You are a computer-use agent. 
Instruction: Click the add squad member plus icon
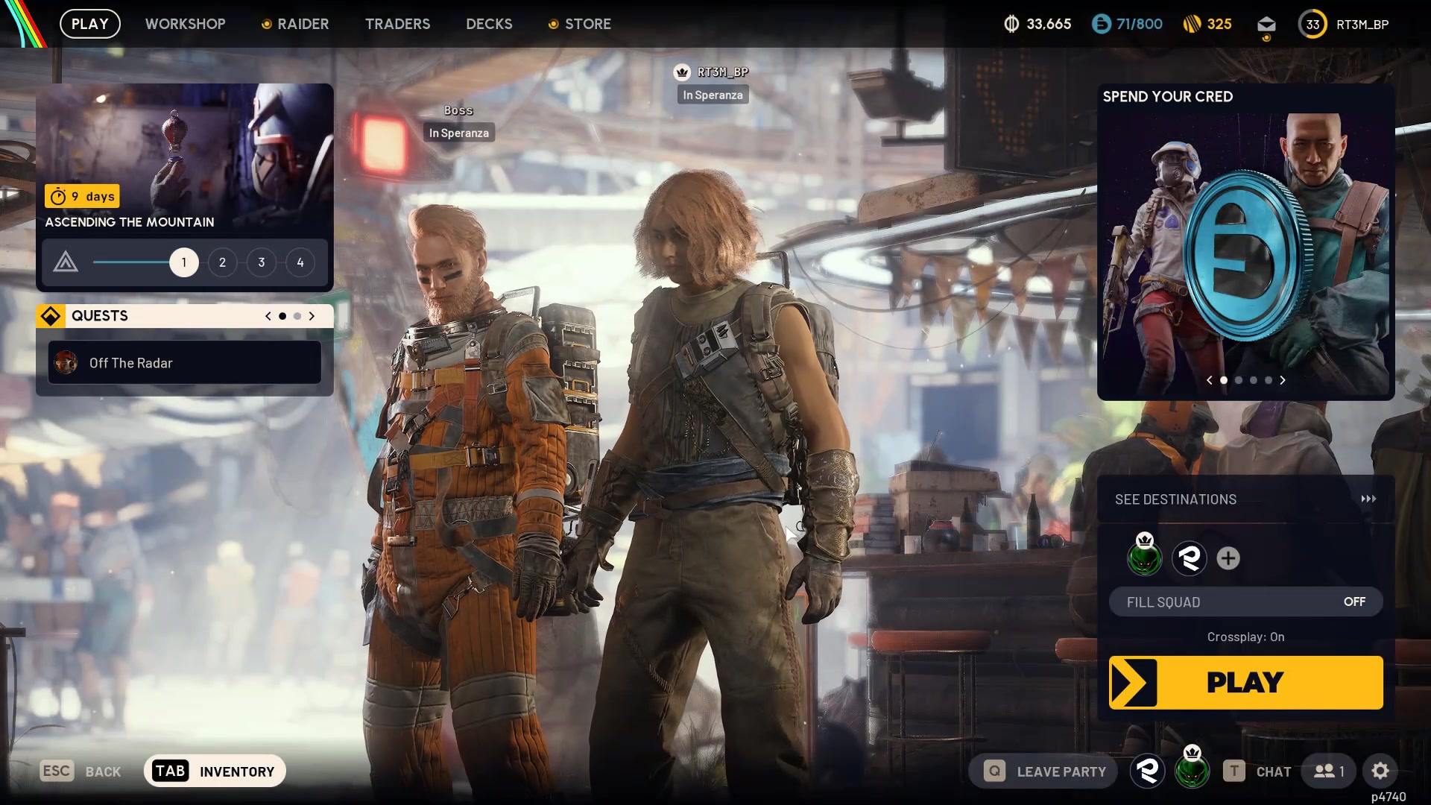[x=1228, y=558]
